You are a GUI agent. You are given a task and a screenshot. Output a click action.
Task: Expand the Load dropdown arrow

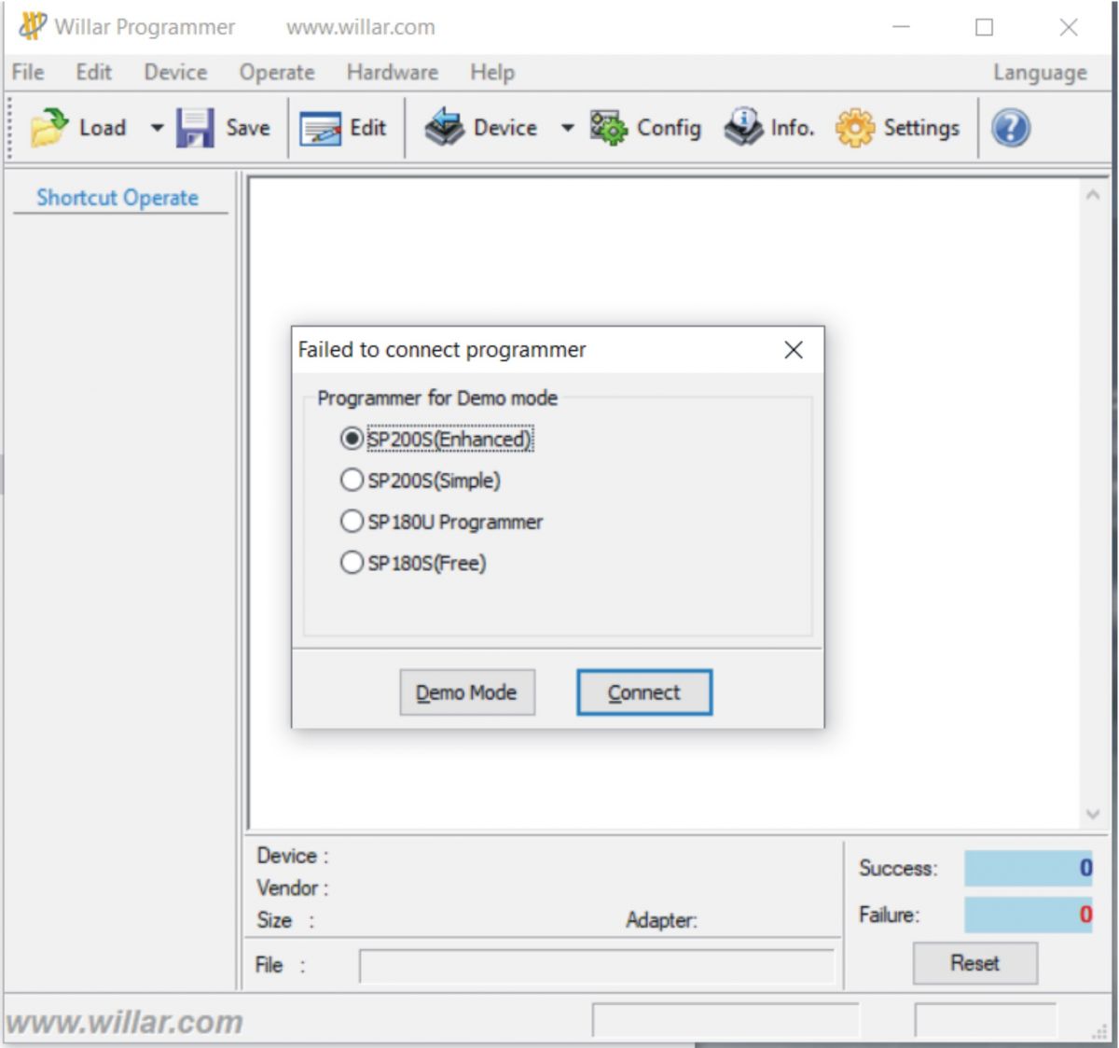[157, 128]
